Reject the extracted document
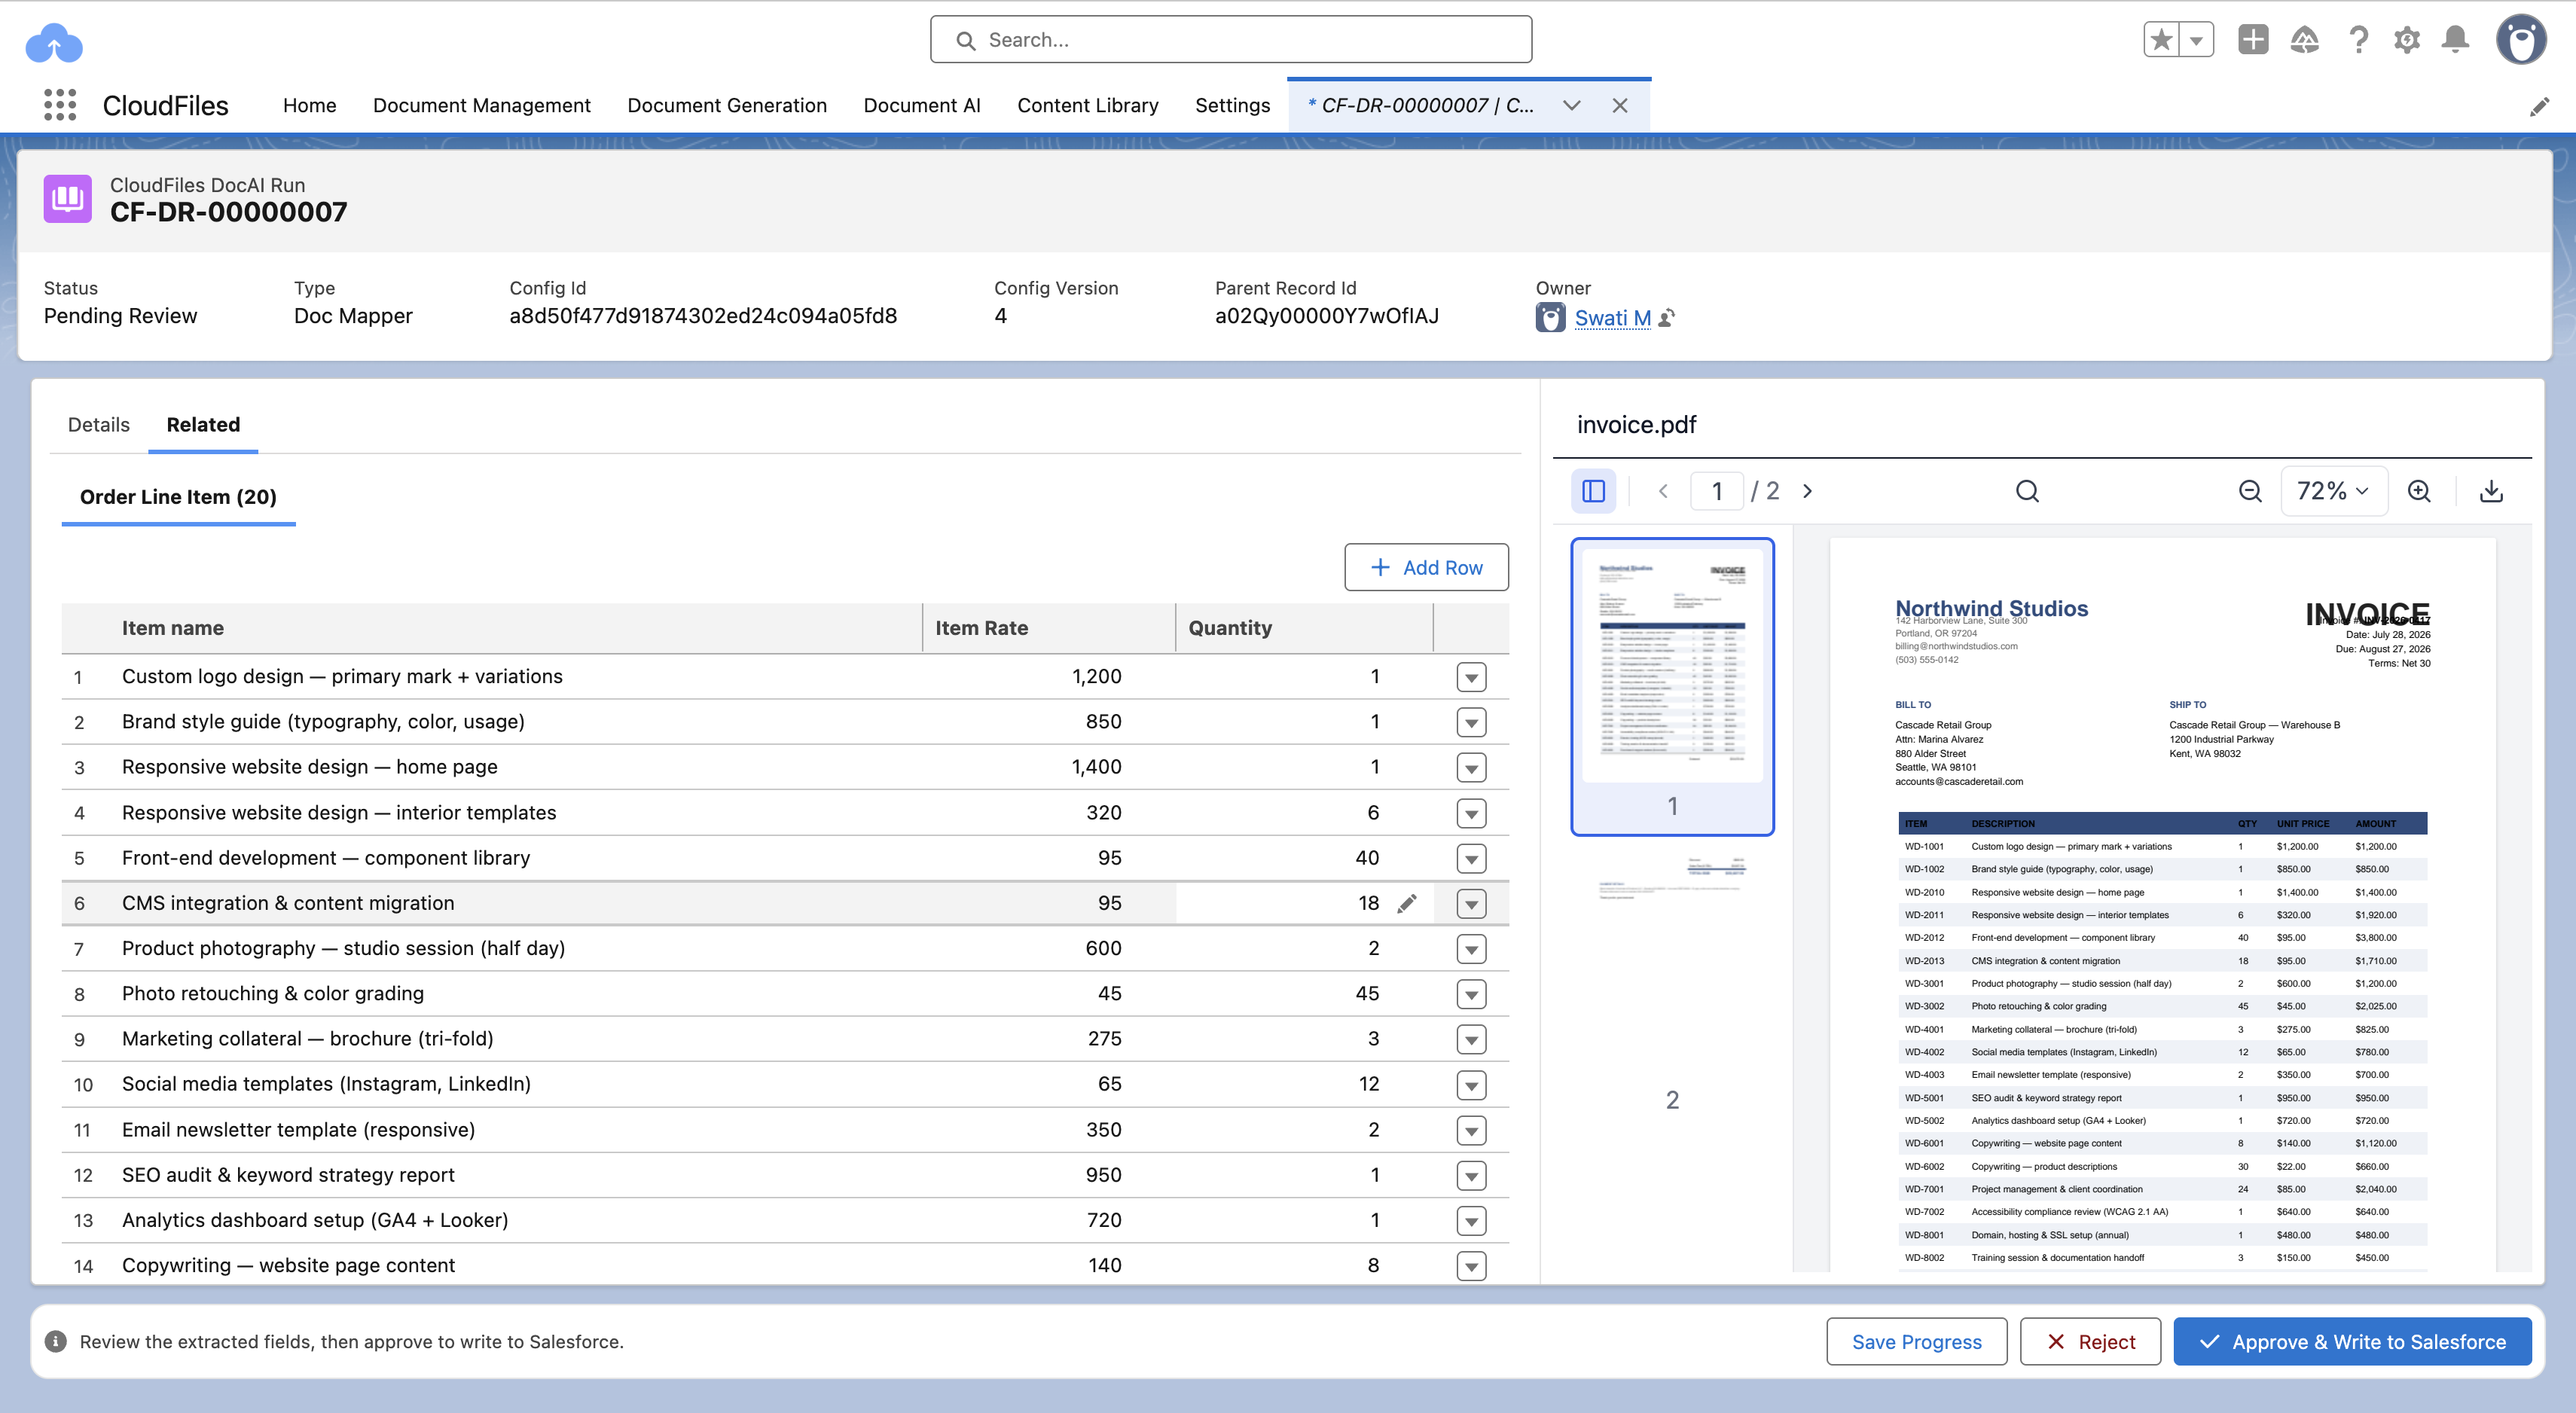The height and width of the screenshot is (1413, 2576). (2090, 1341)
